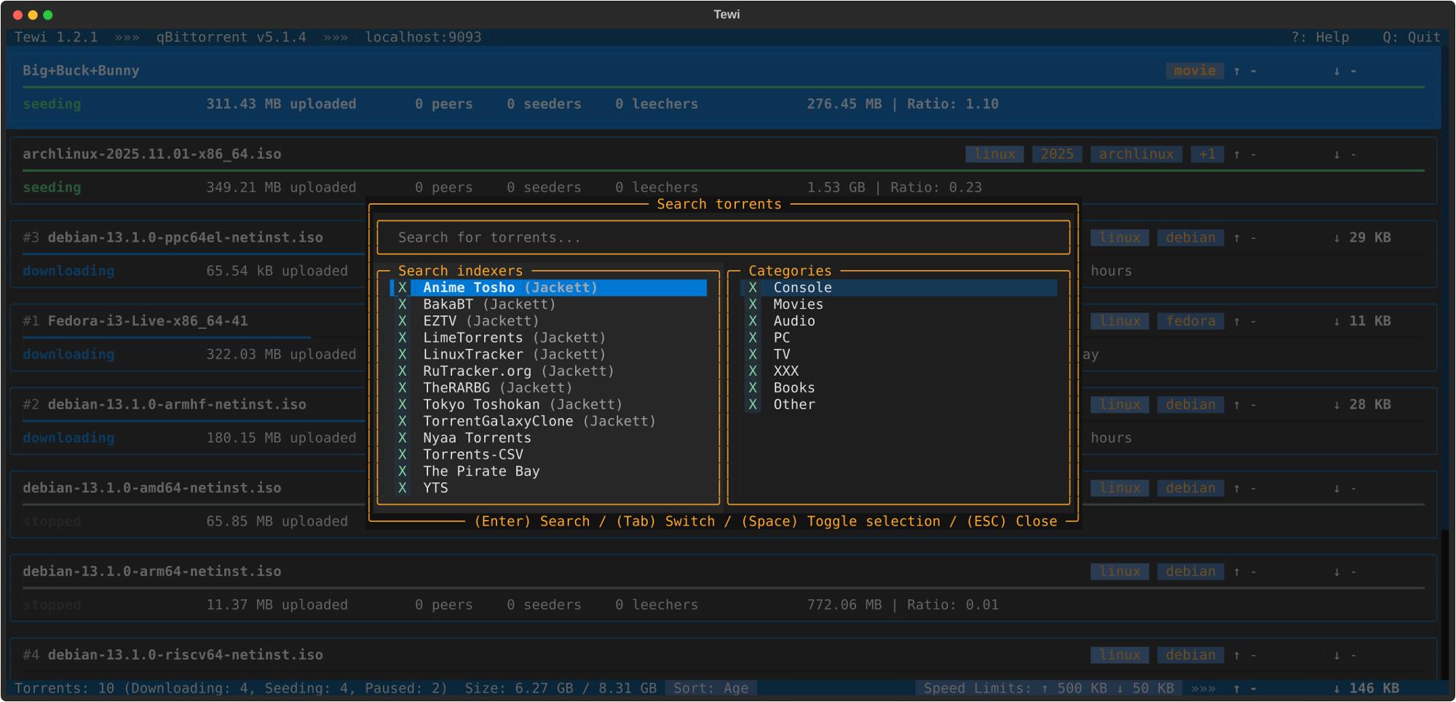The height and width of the screenshot is (702, 1456).
Task: Click the Search for torrents input field
Action: (x=722, y=238)
